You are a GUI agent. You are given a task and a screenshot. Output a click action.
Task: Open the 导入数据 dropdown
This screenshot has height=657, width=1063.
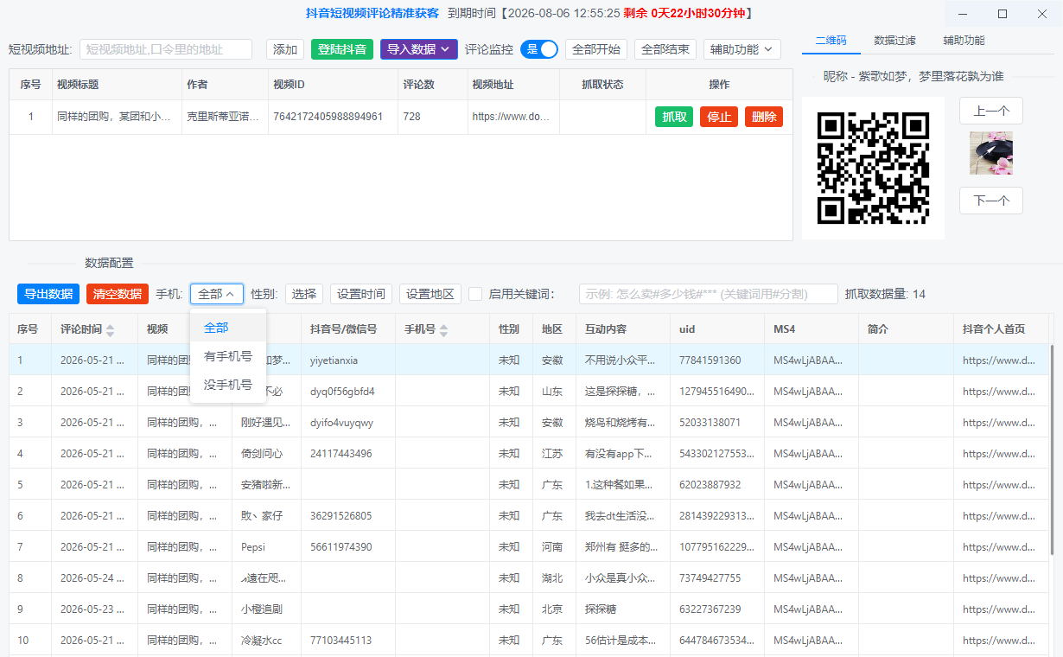(x=419, y=49)
